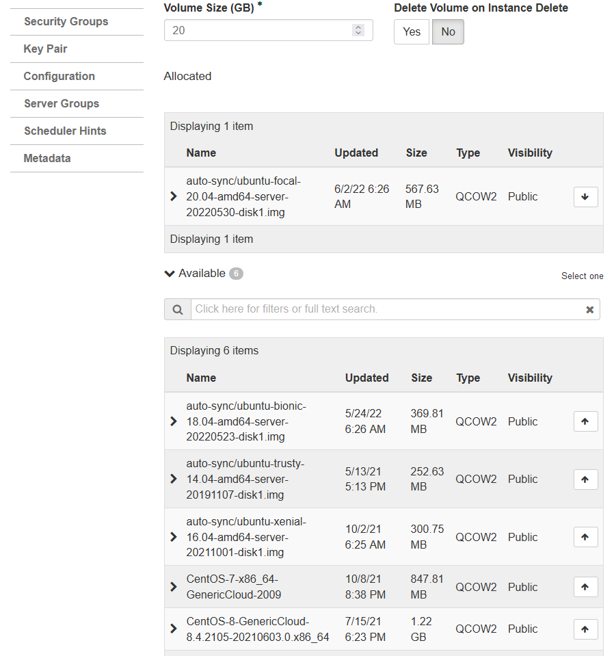Open the Security Groups tab
The image size is (614, 656).
66,22
